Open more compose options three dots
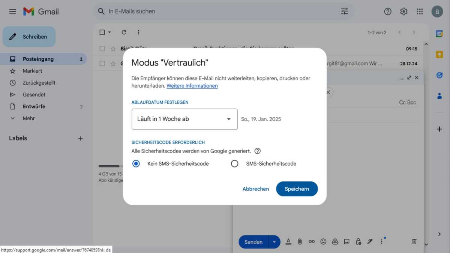The width and height of the screenshot is (450, 253). coord(382,242)
